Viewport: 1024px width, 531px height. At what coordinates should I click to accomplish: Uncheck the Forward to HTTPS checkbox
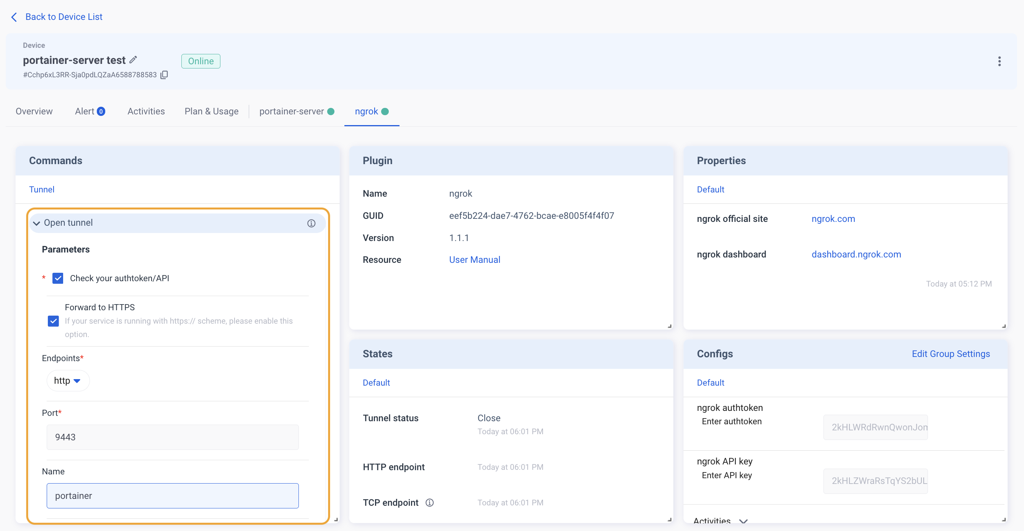[x=53, y=321]
